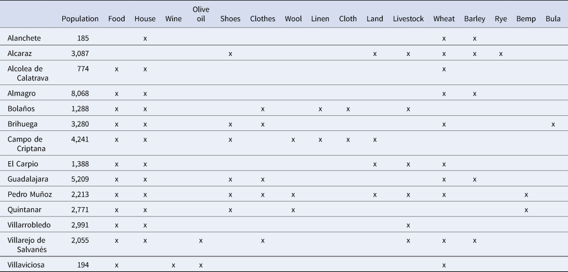Click the Alcaraz Rye x mark

tap(501, 54)
